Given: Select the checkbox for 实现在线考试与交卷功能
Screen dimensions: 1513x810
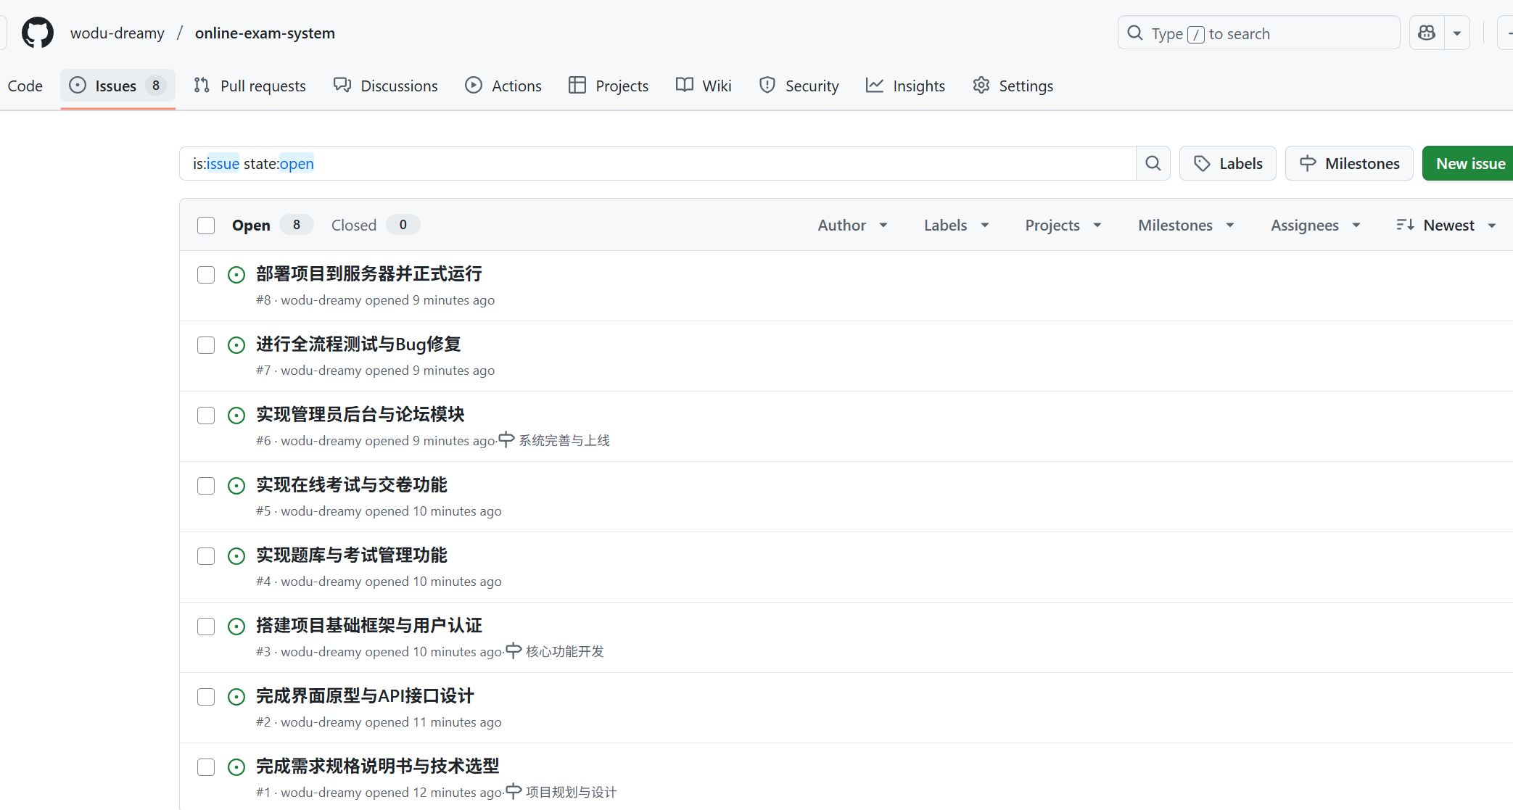Looking at the screenshot, I should point(206,486).
